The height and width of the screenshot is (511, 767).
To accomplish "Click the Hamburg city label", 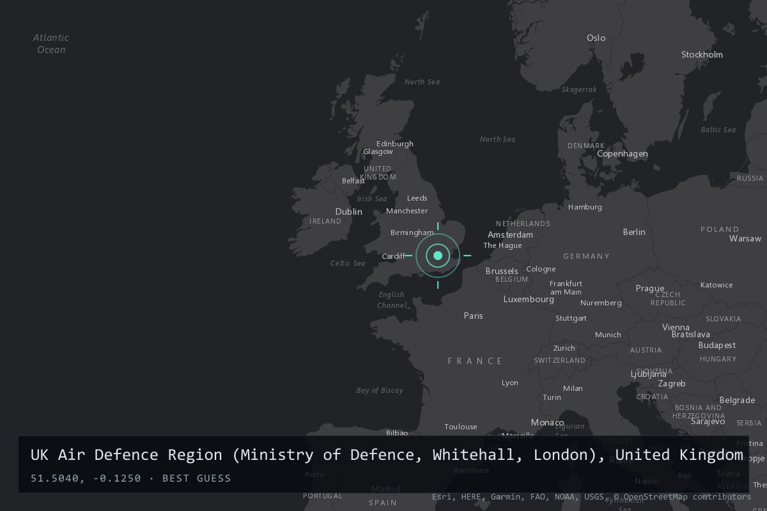I will point(585,207).
